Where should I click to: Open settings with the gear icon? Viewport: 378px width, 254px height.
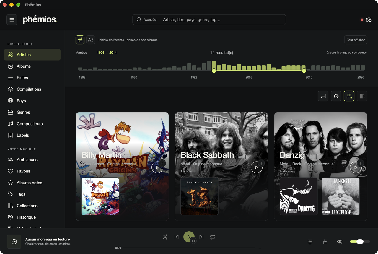369,20
